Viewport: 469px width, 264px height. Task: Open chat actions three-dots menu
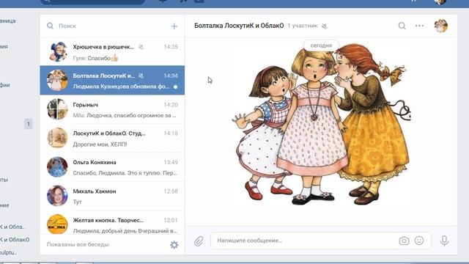point(419,26)
